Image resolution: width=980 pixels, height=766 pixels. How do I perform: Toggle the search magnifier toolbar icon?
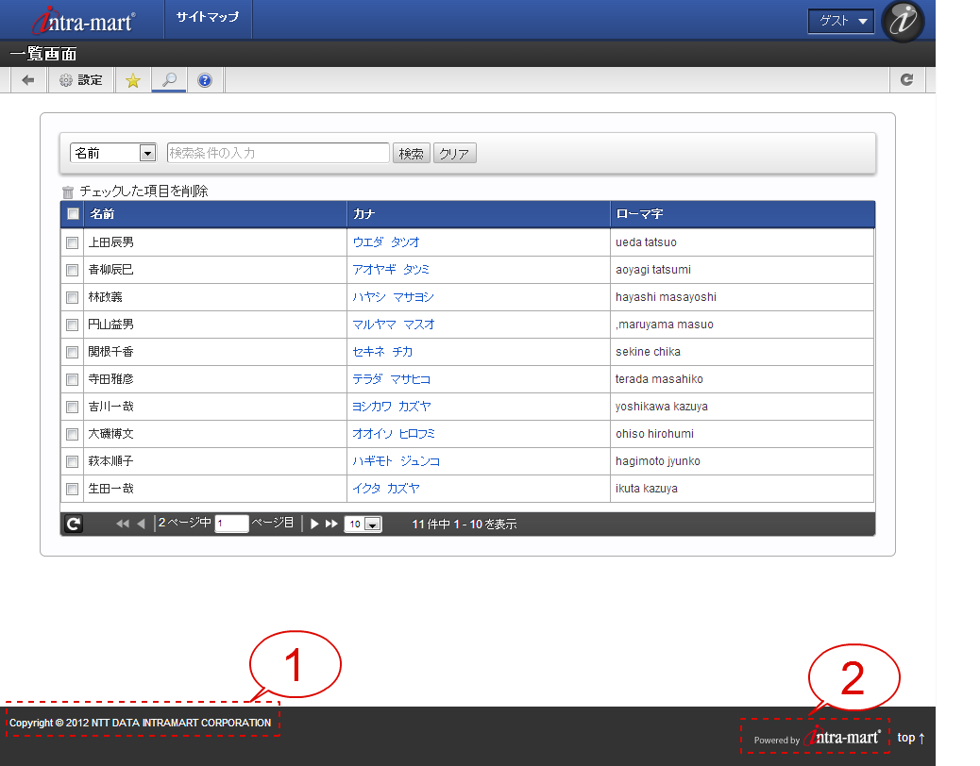point(169,80)
